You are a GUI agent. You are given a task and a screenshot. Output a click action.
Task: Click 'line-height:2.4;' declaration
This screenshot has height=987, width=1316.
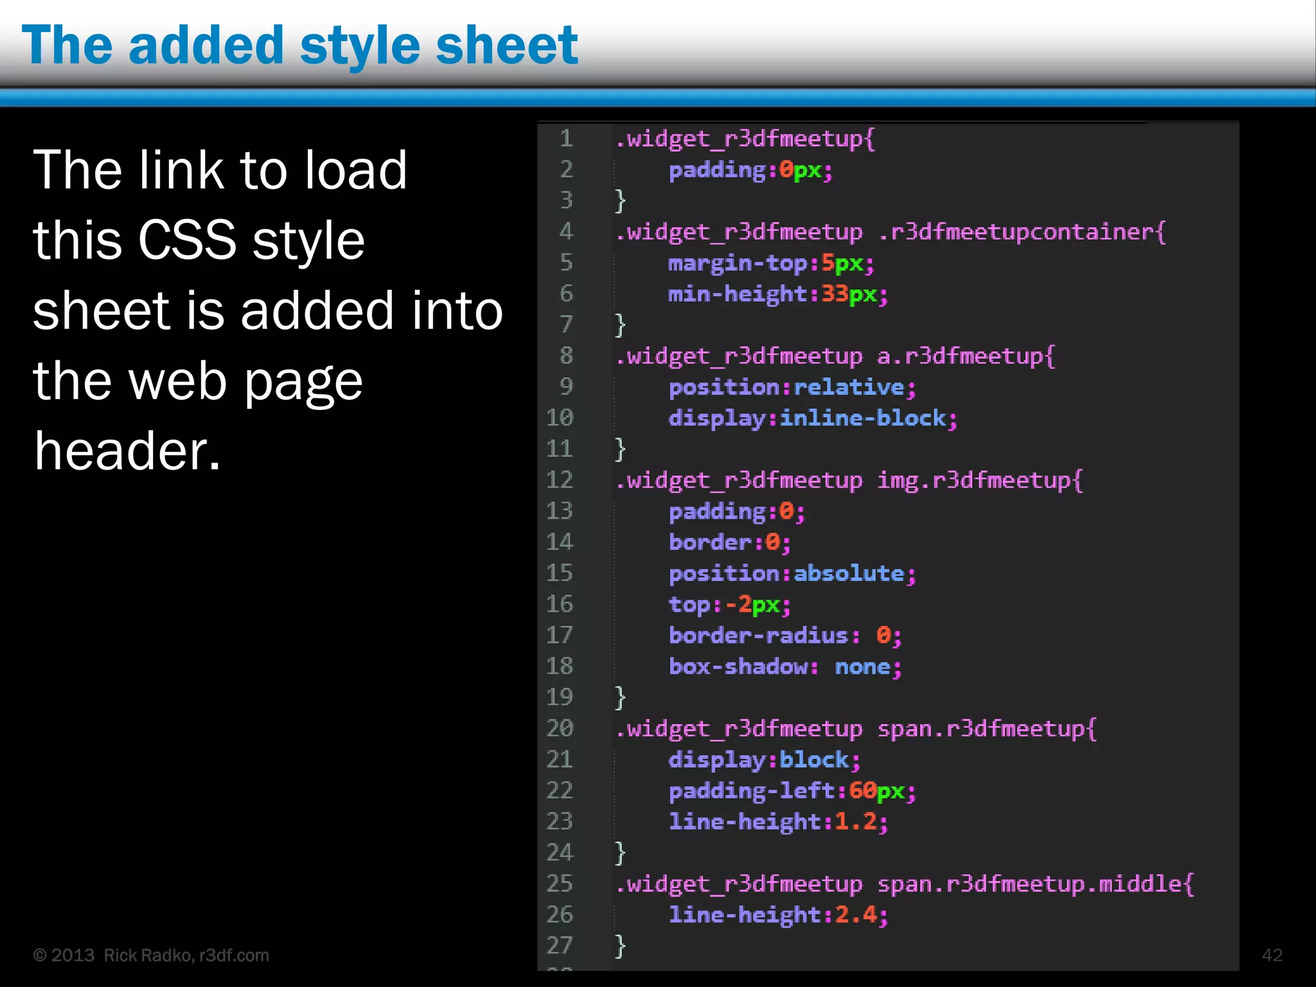[778, 915]
